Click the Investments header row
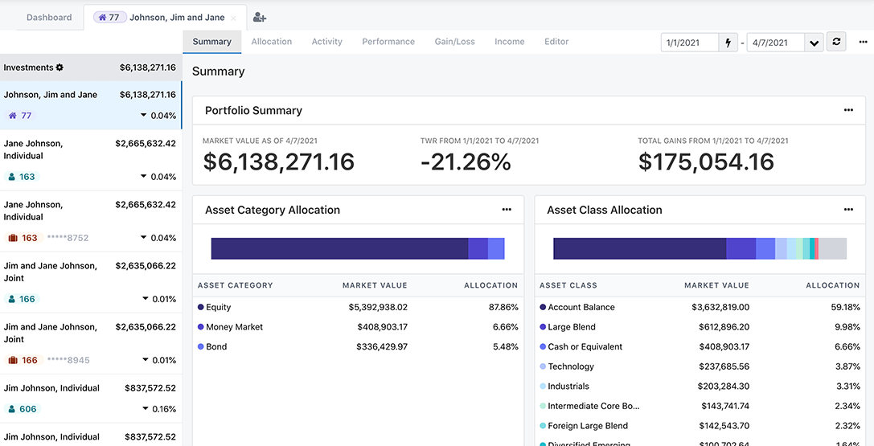This screenshot has width=874, height=446. (91, 68)
